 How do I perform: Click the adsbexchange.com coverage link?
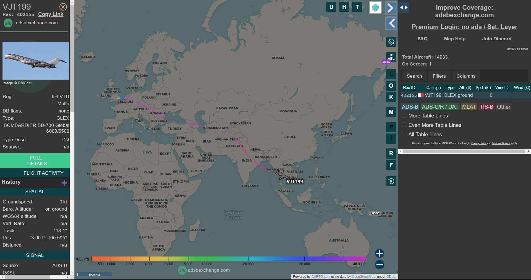point(464,15)
